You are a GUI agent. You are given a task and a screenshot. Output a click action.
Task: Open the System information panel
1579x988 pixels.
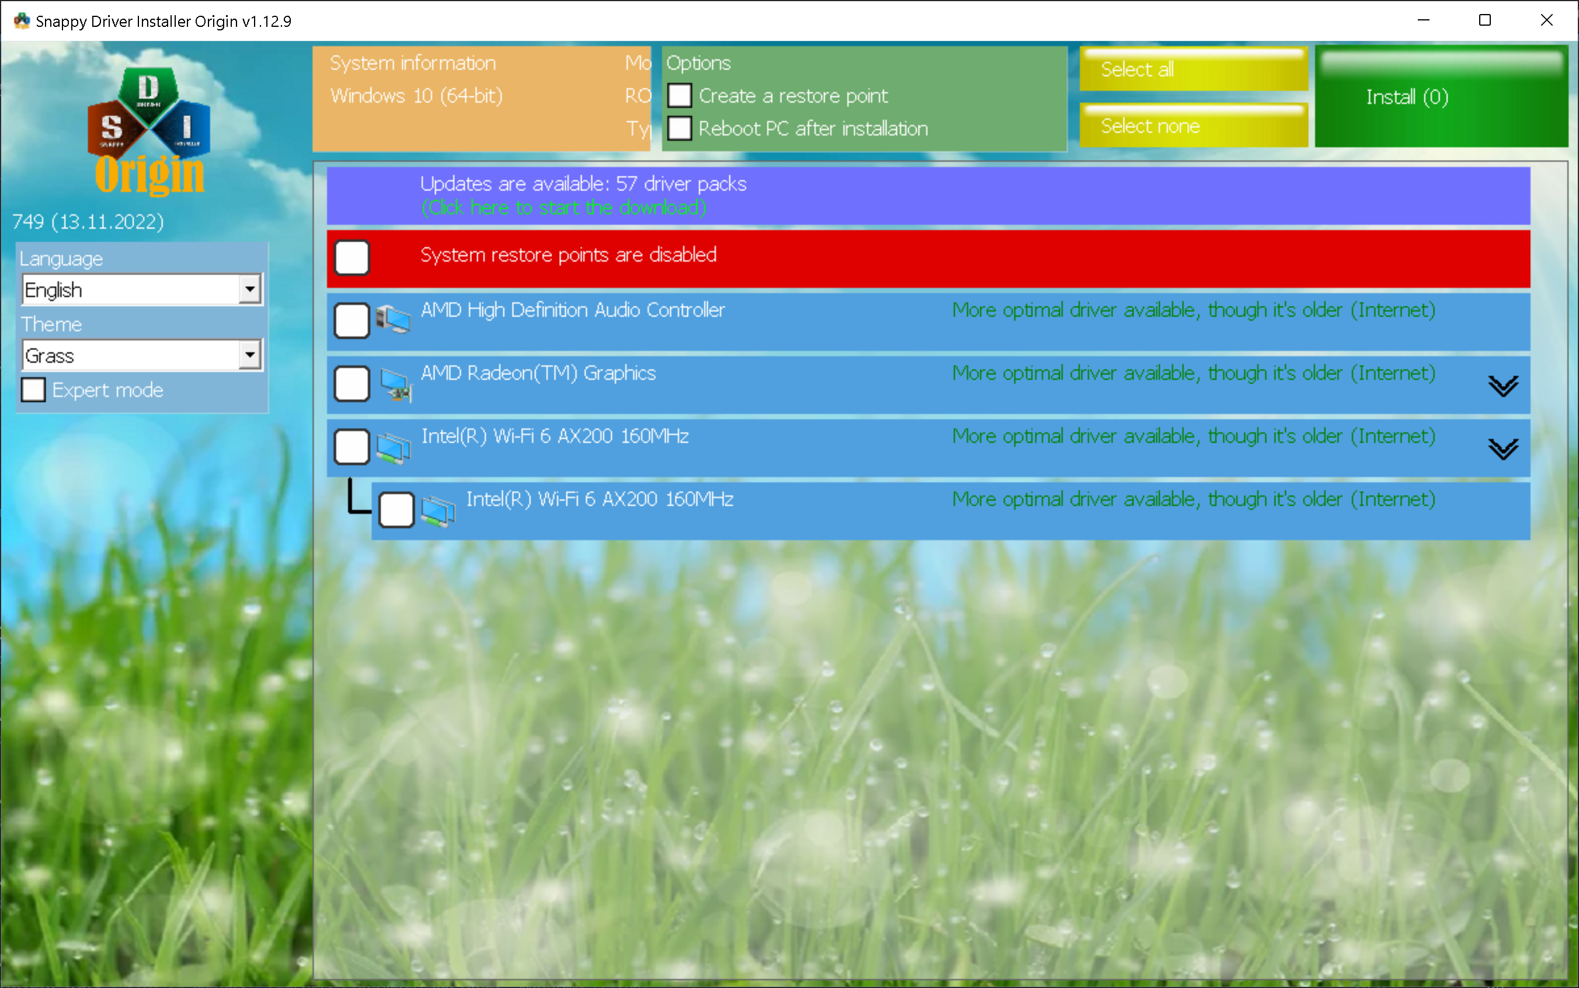481,98
